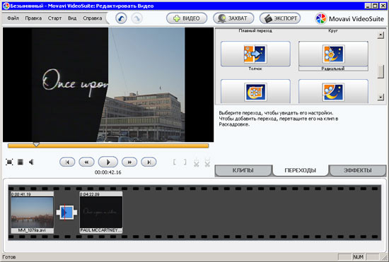Click the timecode 00:00:42.16
The height and width of the screenshot is (262, 389).
click(x=108, y=172)
